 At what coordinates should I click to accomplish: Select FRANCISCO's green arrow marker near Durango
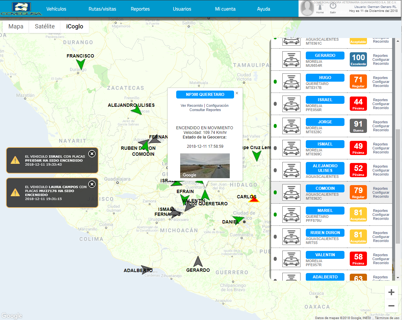coord(80,64)
